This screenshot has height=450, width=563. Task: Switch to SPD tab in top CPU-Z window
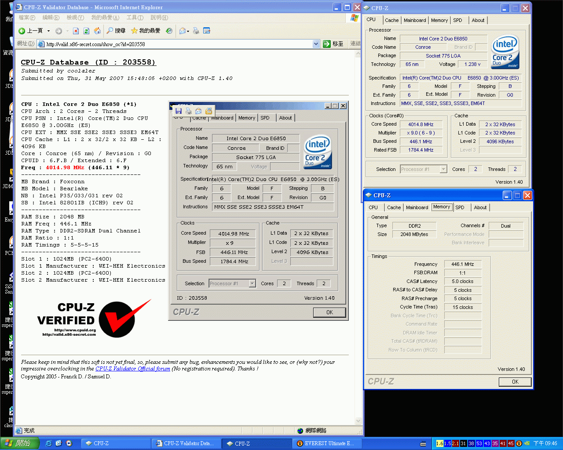(x=458, y=20)
